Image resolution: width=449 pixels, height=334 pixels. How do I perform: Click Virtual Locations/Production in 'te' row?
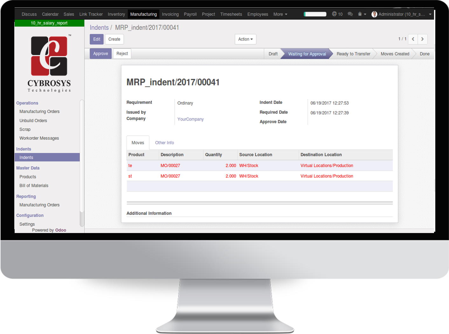tap(327, 166)
